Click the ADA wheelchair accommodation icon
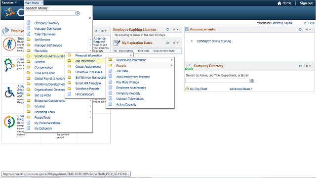 click(10, 92)
